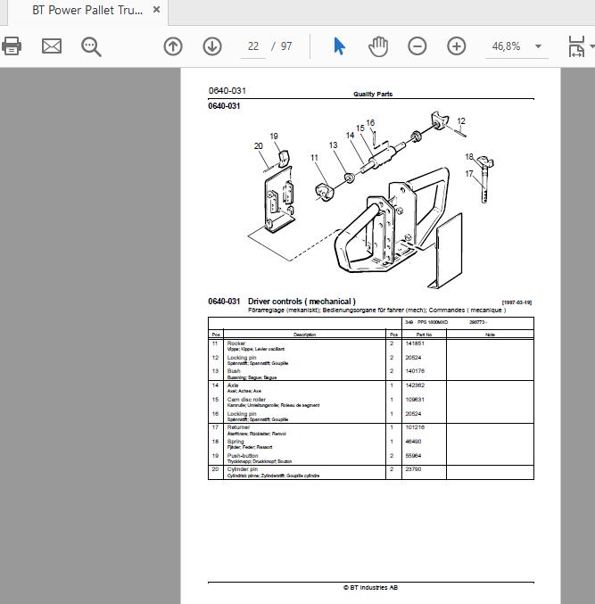This screenshot has width=595, height=604.
Task: Click the Push-button description row 19
Action: (x=243, y=456)
